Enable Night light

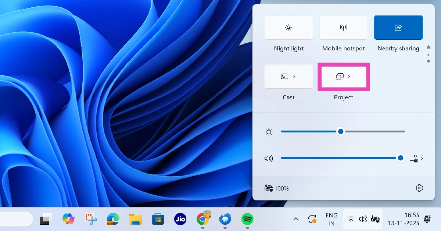tap(288, 27)
